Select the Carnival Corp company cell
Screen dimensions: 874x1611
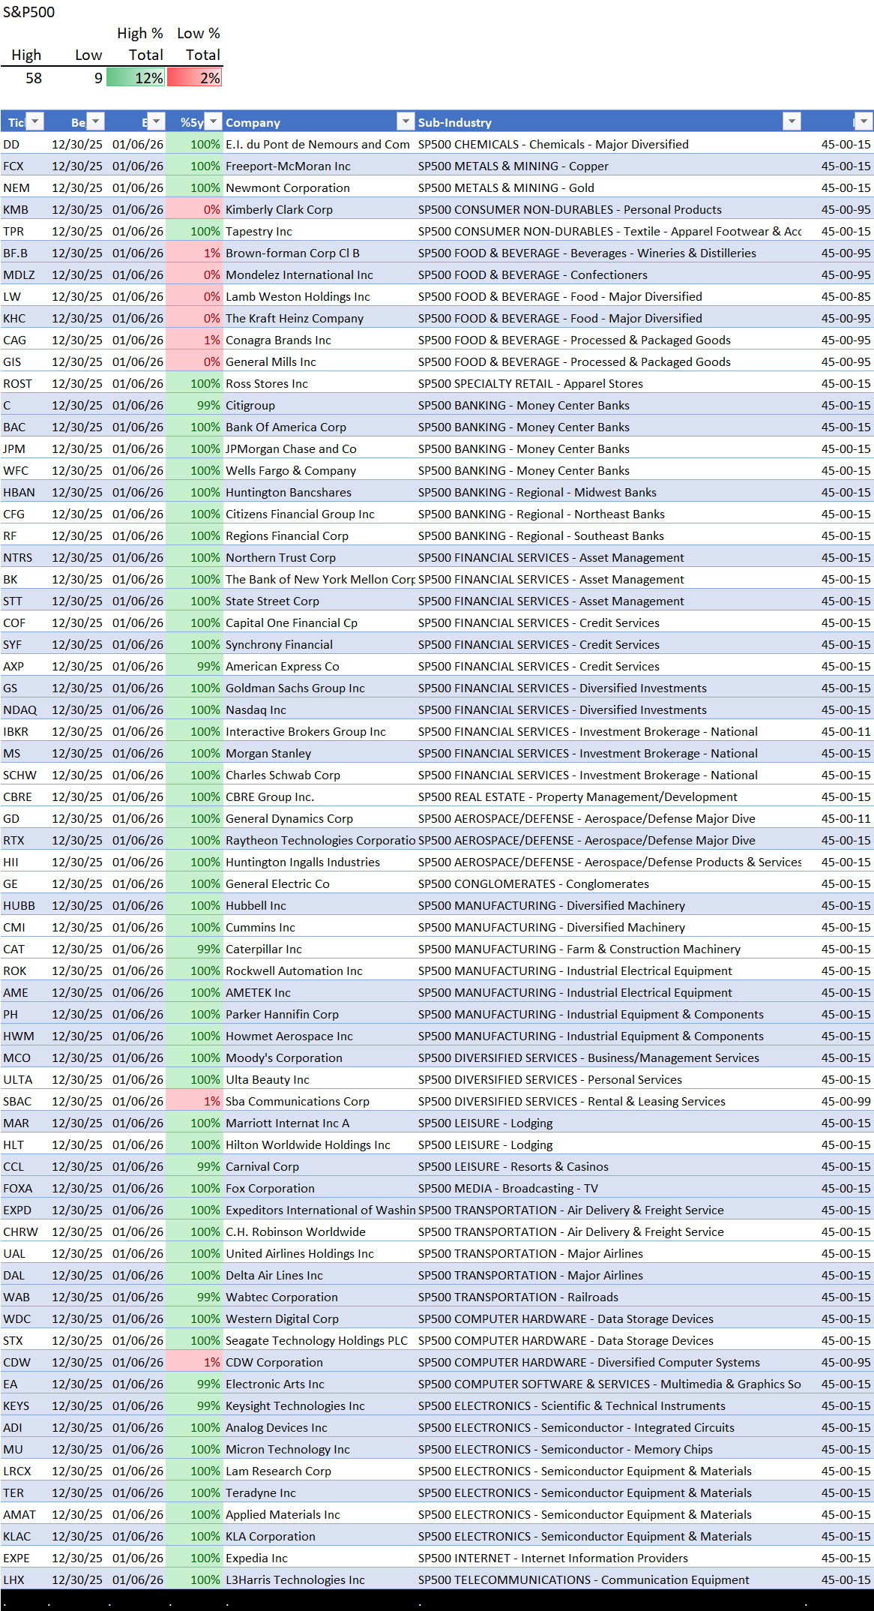tap(319, 1166)
